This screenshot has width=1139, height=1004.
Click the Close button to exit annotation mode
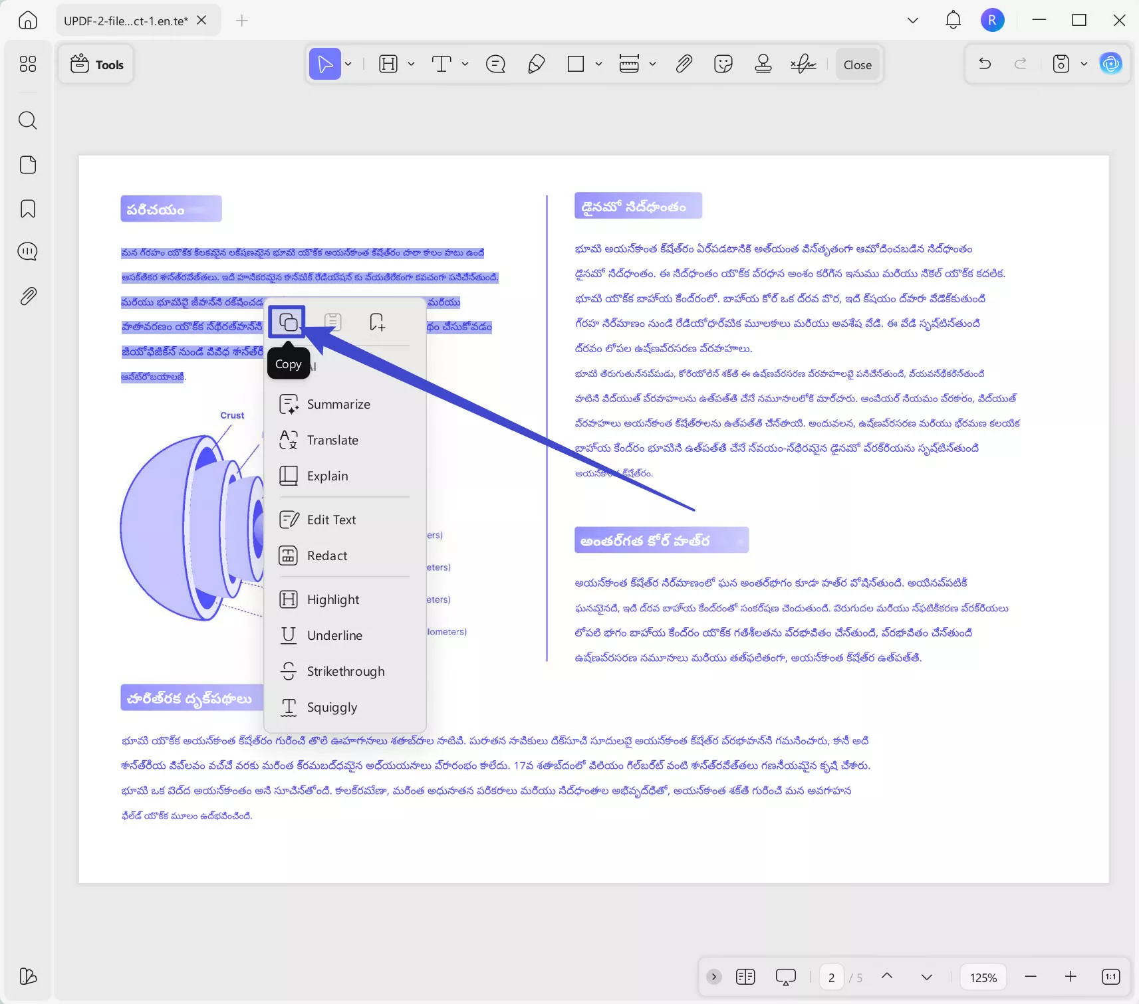point(857,64)
